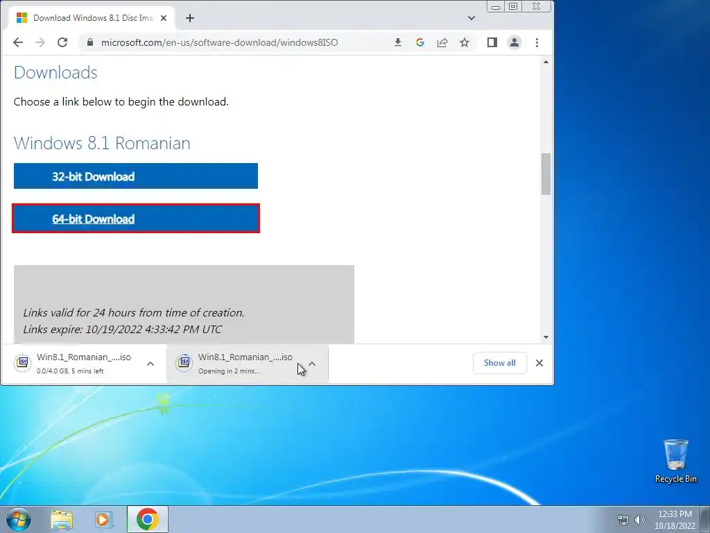The width and height of the screenshot is (710, 533).
Task: Click the 'Windows 8.1 Romanian' heading
Action: pos(102,143)
